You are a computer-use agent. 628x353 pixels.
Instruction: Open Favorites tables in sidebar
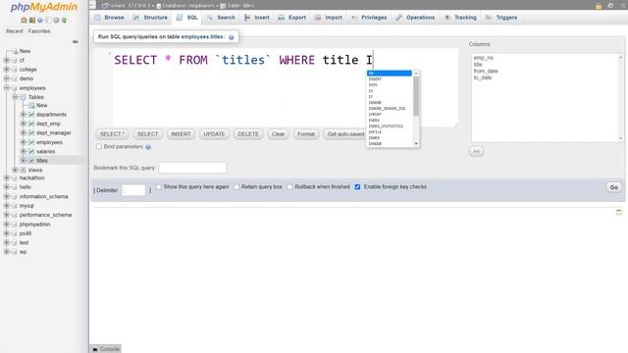point(39,31)
